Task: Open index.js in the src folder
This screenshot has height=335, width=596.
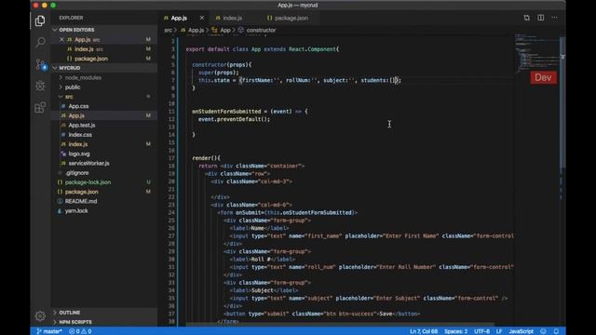Action: point(78,144)
